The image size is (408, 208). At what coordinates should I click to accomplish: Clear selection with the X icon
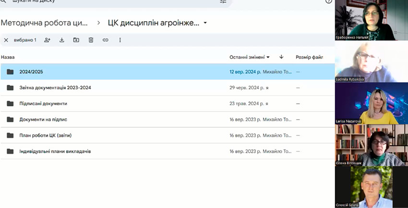[x=6, y=40]
